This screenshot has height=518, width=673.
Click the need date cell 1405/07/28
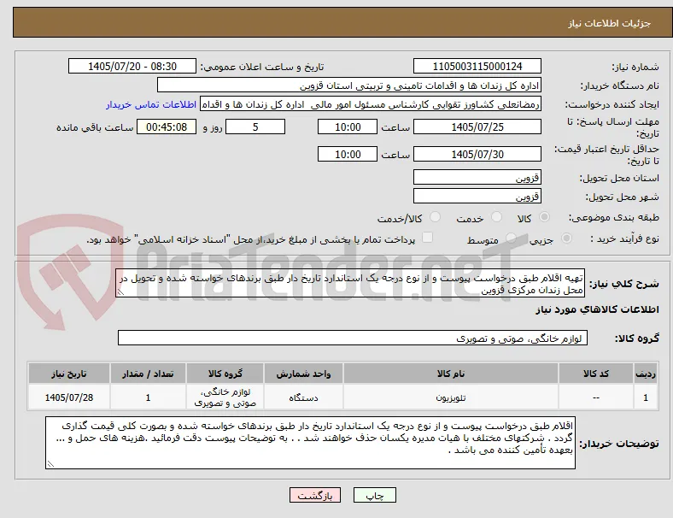pyautogui.click(x=69, y=397)
